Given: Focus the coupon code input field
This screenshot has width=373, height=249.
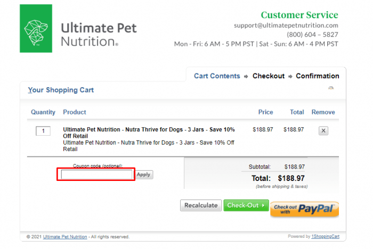Looking at the screenshot, I should pyautogui.click(x=96, y=175).
